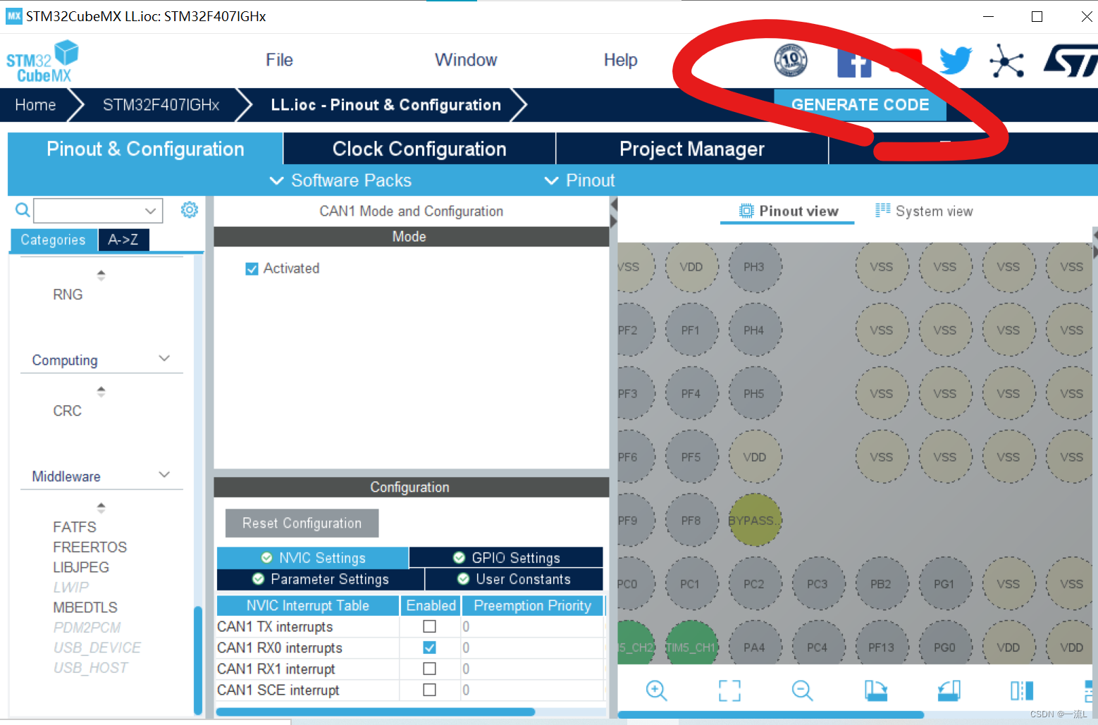Click the STM32F407IGHx breadcrumb
The width and height of the screenshot is (1098, 725).
(x=161, y=105)
